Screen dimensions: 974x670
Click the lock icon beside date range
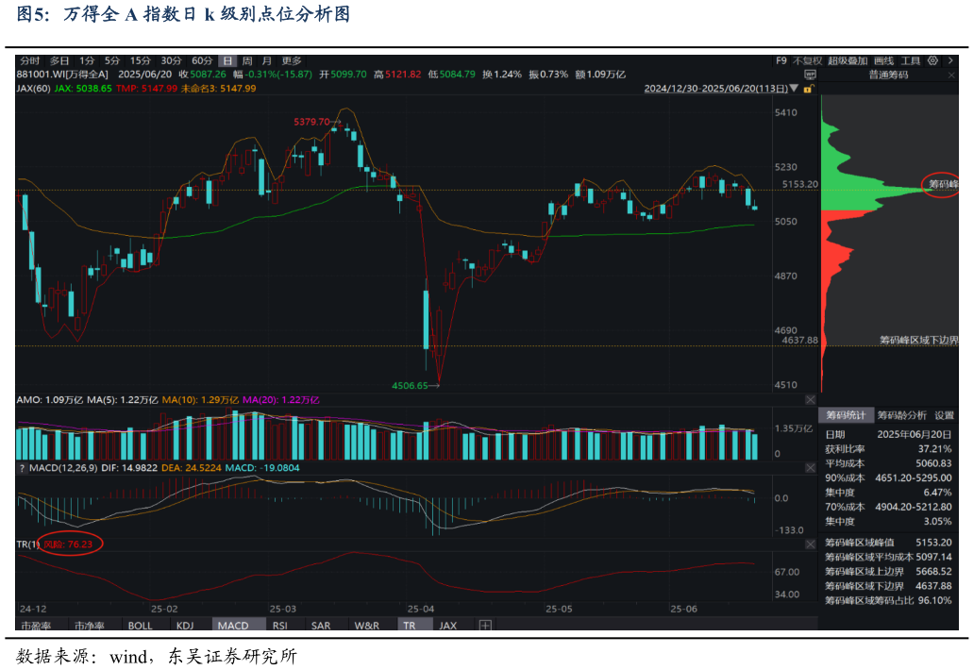click(807, 88)
